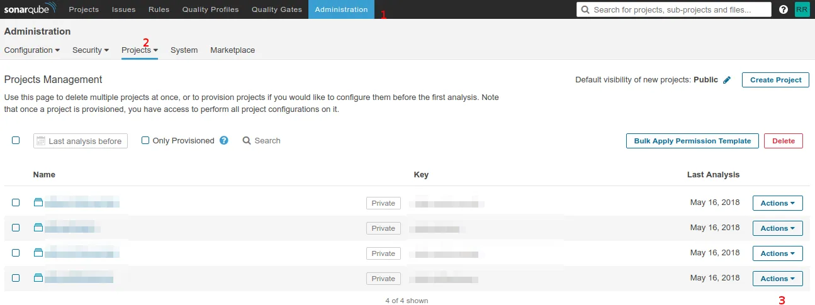
Task: Click the red Delete button
Action: 784,141
